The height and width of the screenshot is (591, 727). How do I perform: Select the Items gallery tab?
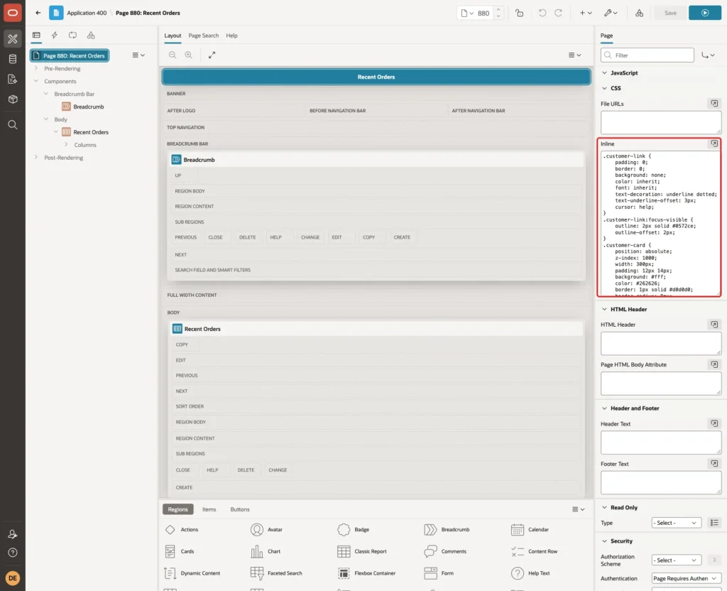(209, 509)
